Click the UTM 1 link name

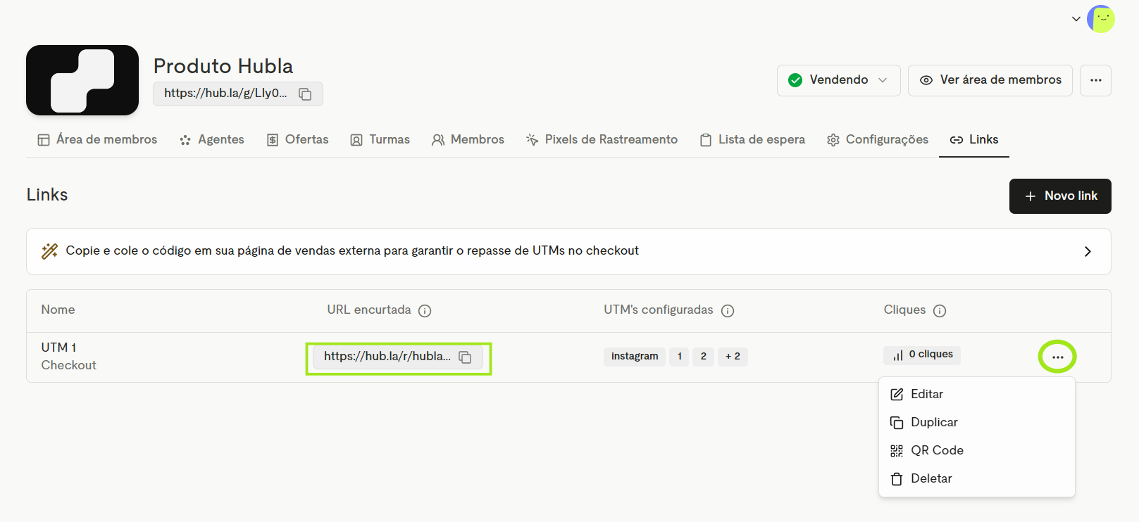coord(58,348)
